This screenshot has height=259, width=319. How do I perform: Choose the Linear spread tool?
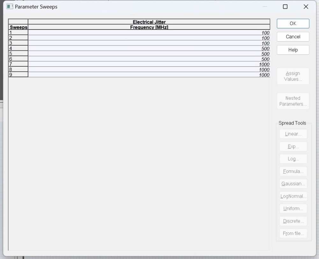point(293,134)
